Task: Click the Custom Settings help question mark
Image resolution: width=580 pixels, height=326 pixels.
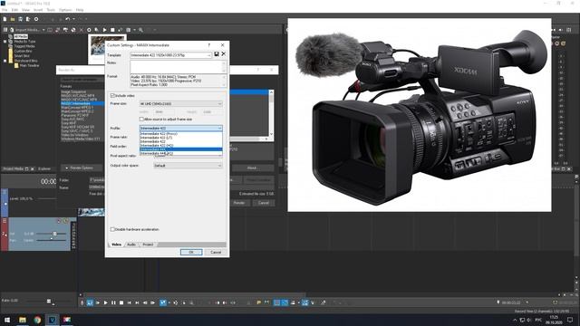Action: (209, 44)
